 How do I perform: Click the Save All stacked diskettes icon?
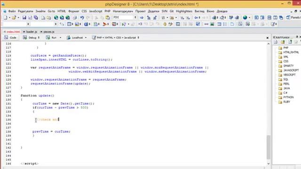(x=36, y=18)
